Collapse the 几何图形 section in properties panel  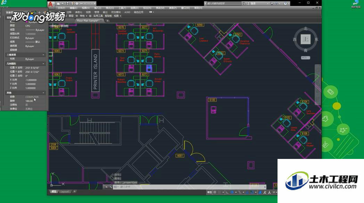point(43,64)
